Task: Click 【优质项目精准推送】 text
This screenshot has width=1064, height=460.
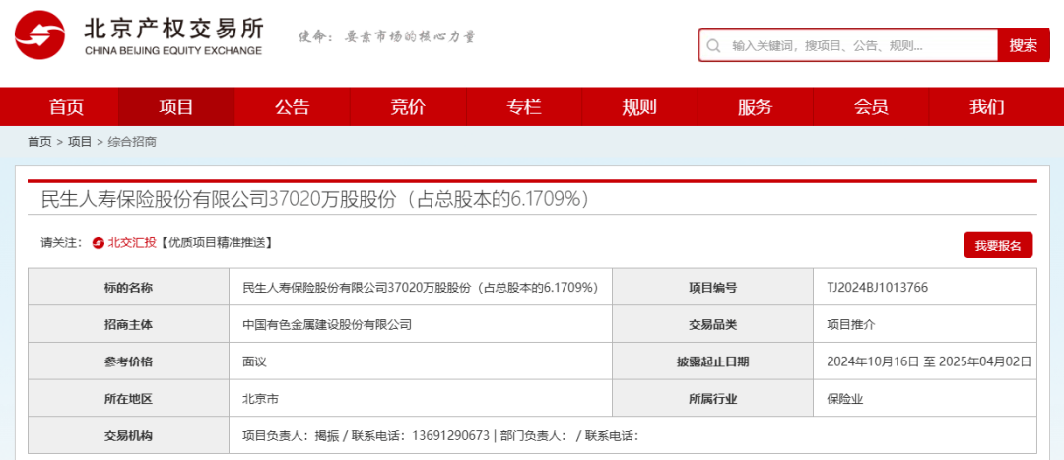Action: tap(216, 243)
